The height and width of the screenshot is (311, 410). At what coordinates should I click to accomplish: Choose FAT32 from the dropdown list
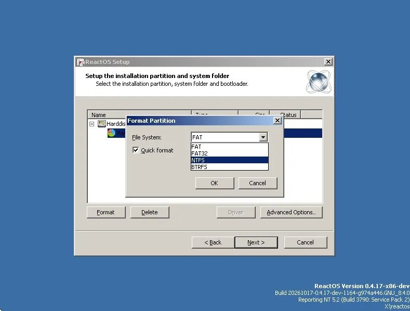point(230,153)
